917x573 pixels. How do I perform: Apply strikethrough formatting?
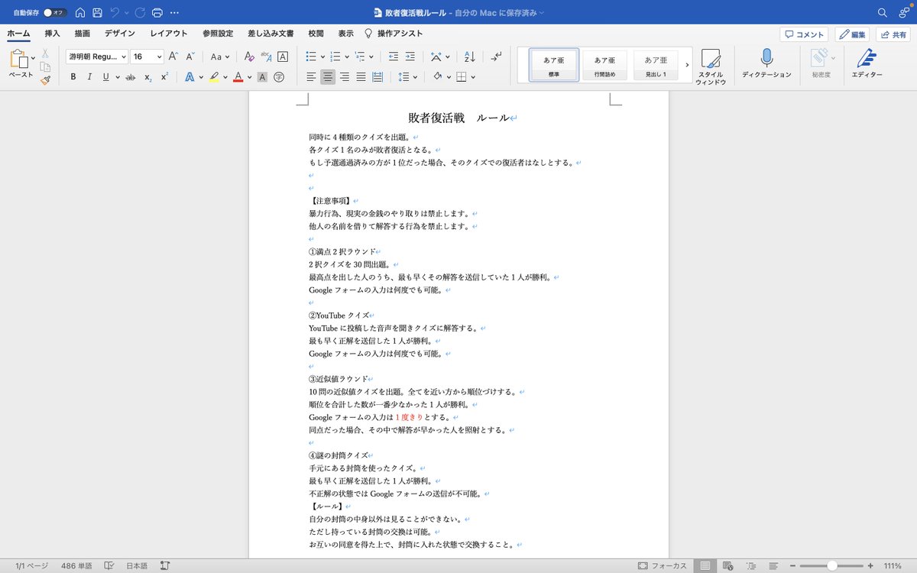130,77
